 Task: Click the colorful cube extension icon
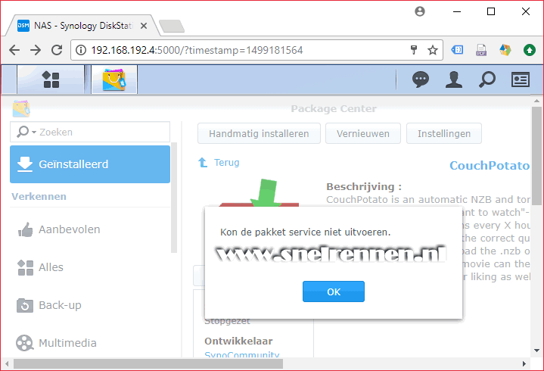505,50
